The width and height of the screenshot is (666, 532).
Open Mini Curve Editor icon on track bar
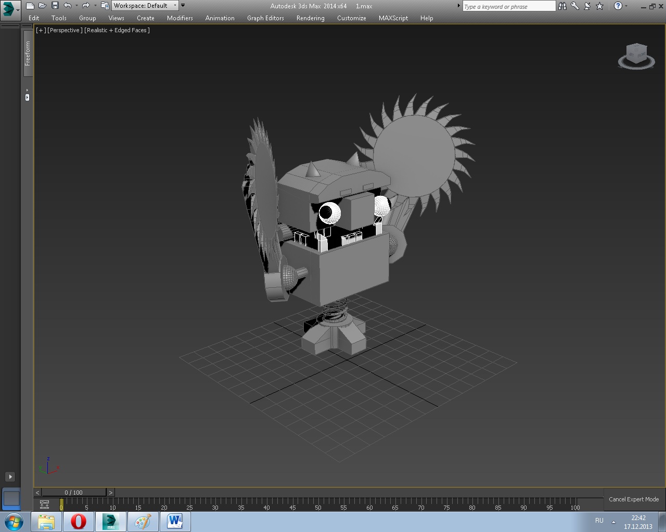(x=44, y=504)
